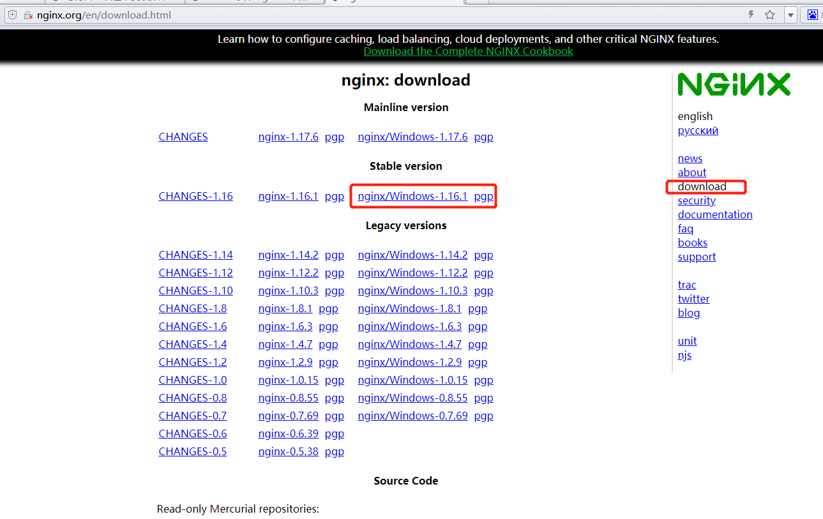Download nginx/Windows-1.10.3
The image size is (823, 519).
[x=412, y=290]
